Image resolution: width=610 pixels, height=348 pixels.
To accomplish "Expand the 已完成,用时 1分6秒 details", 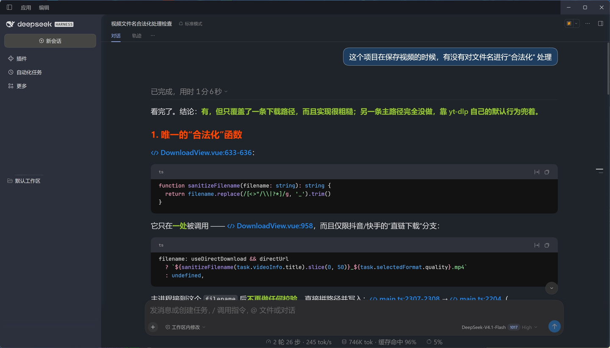I will point(189,92).
